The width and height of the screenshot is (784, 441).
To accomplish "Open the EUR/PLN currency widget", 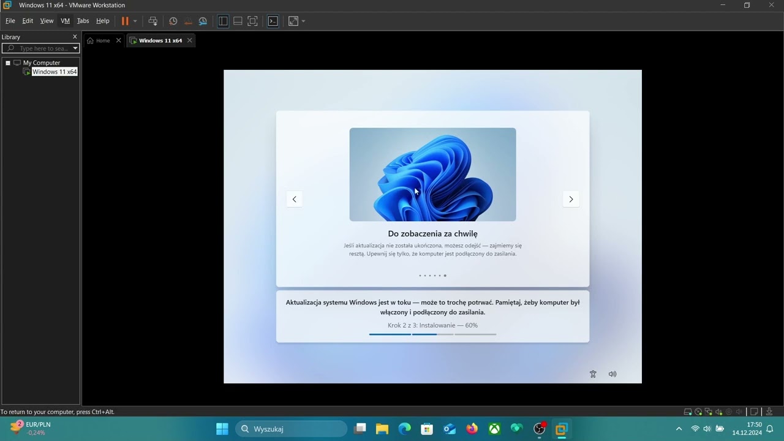I will tap(31, 428).
